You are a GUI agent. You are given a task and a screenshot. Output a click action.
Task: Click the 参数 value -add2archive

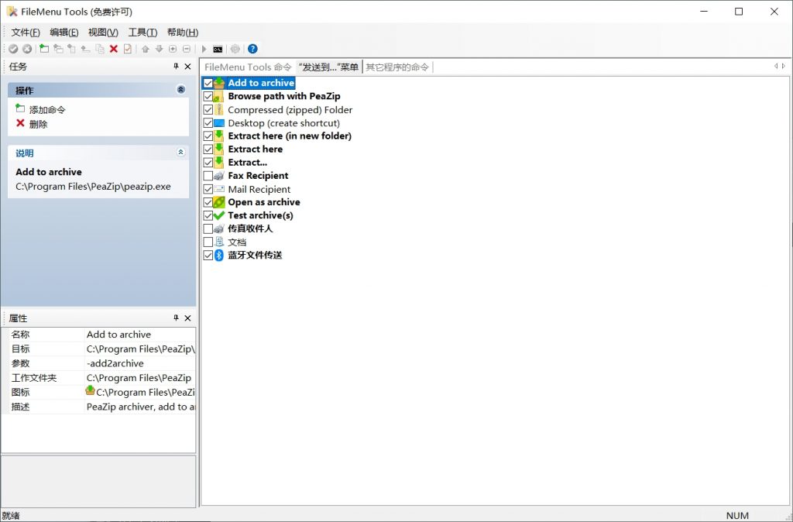tap(139, 363)
